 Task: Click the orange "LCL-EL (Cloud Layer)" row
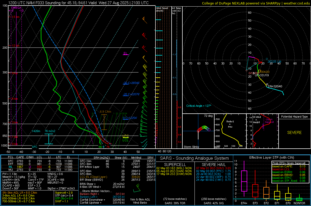pyautogui.click(x=117, y=177)
